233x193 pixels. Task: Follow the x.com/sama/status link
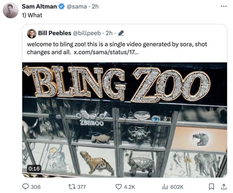coord(106,52)
